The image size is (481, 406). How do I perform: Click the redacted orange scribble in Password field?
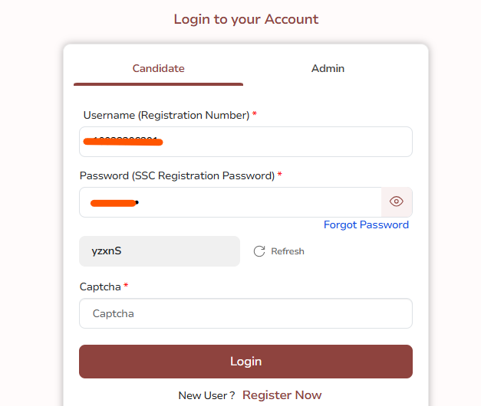click(x=113, y=203)
